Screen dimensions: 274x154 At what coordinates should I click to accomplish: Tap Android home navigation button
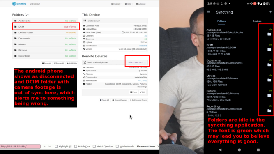239,149
